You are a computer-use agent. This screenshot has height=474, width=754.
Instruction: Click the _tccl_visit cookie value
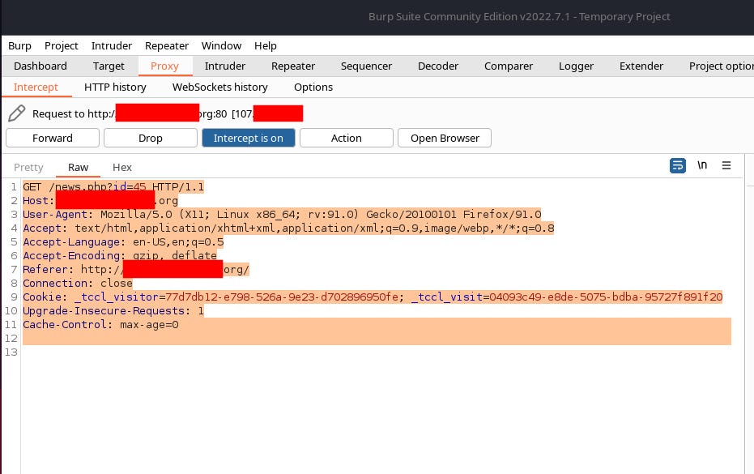(x=606, y=297)
